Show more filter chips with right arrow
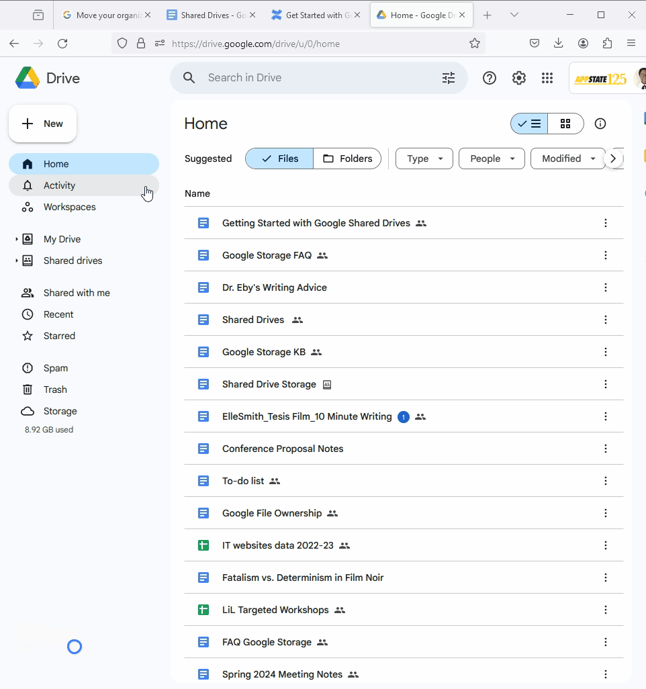Image resolution: width=646 pixels, height=689 pixels. (614, 158)
